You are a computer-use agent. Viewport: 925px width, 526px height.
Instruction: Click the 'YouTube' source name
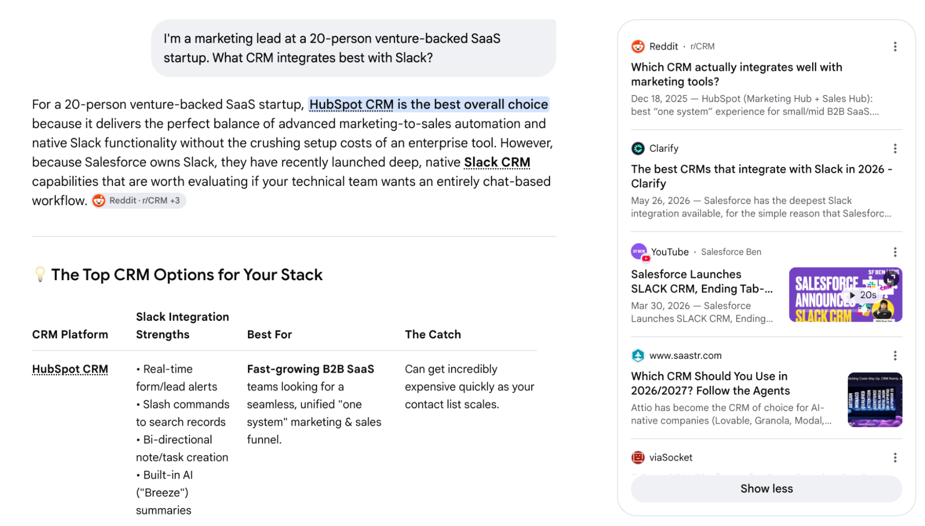pyautogui.click(x=670, y=252)
